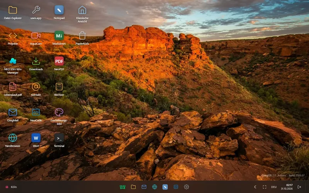Screen dimensions: 309x193
Task: Open the clock showing 02:17
Action: tap(287, 187)
